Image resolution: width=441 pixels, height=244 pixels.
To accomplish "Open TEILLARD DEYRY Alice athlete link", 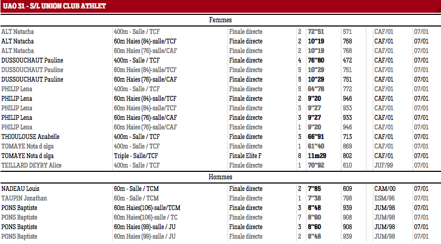I will tap(31, 165).
